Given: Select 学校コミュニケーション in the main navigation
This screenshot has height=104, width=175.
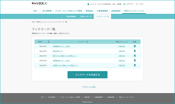Looking at the screenshot, I should tap(134, 11).
